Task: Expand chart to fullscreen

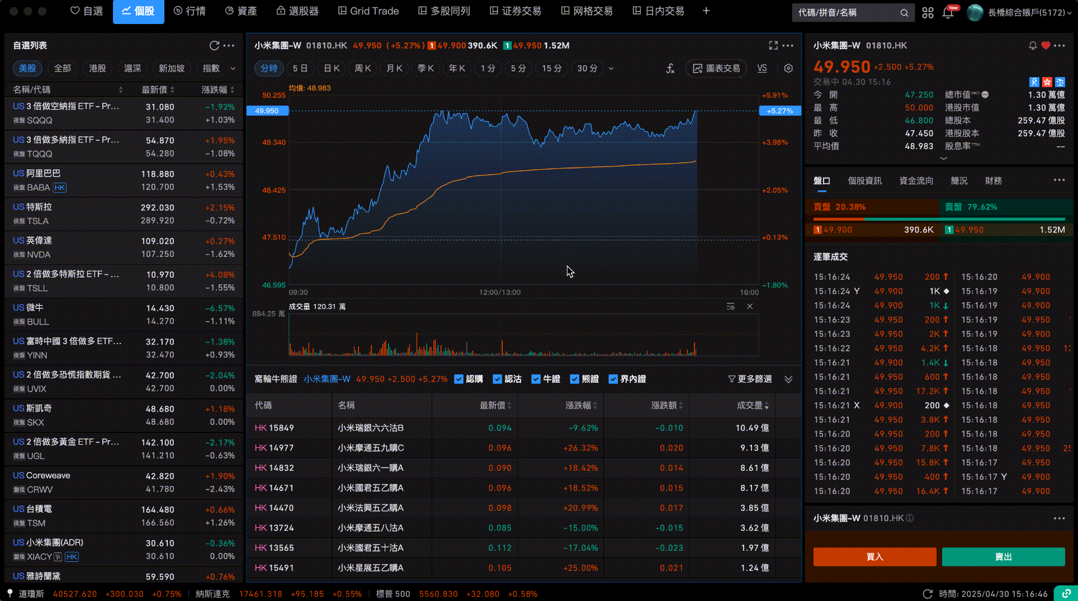Action: (773, 46)
